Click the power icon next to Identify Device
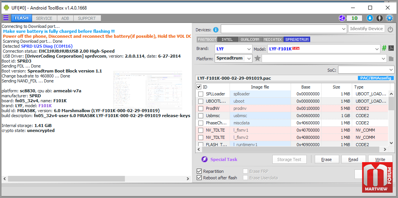398x198 pixels. coord(390,29)
